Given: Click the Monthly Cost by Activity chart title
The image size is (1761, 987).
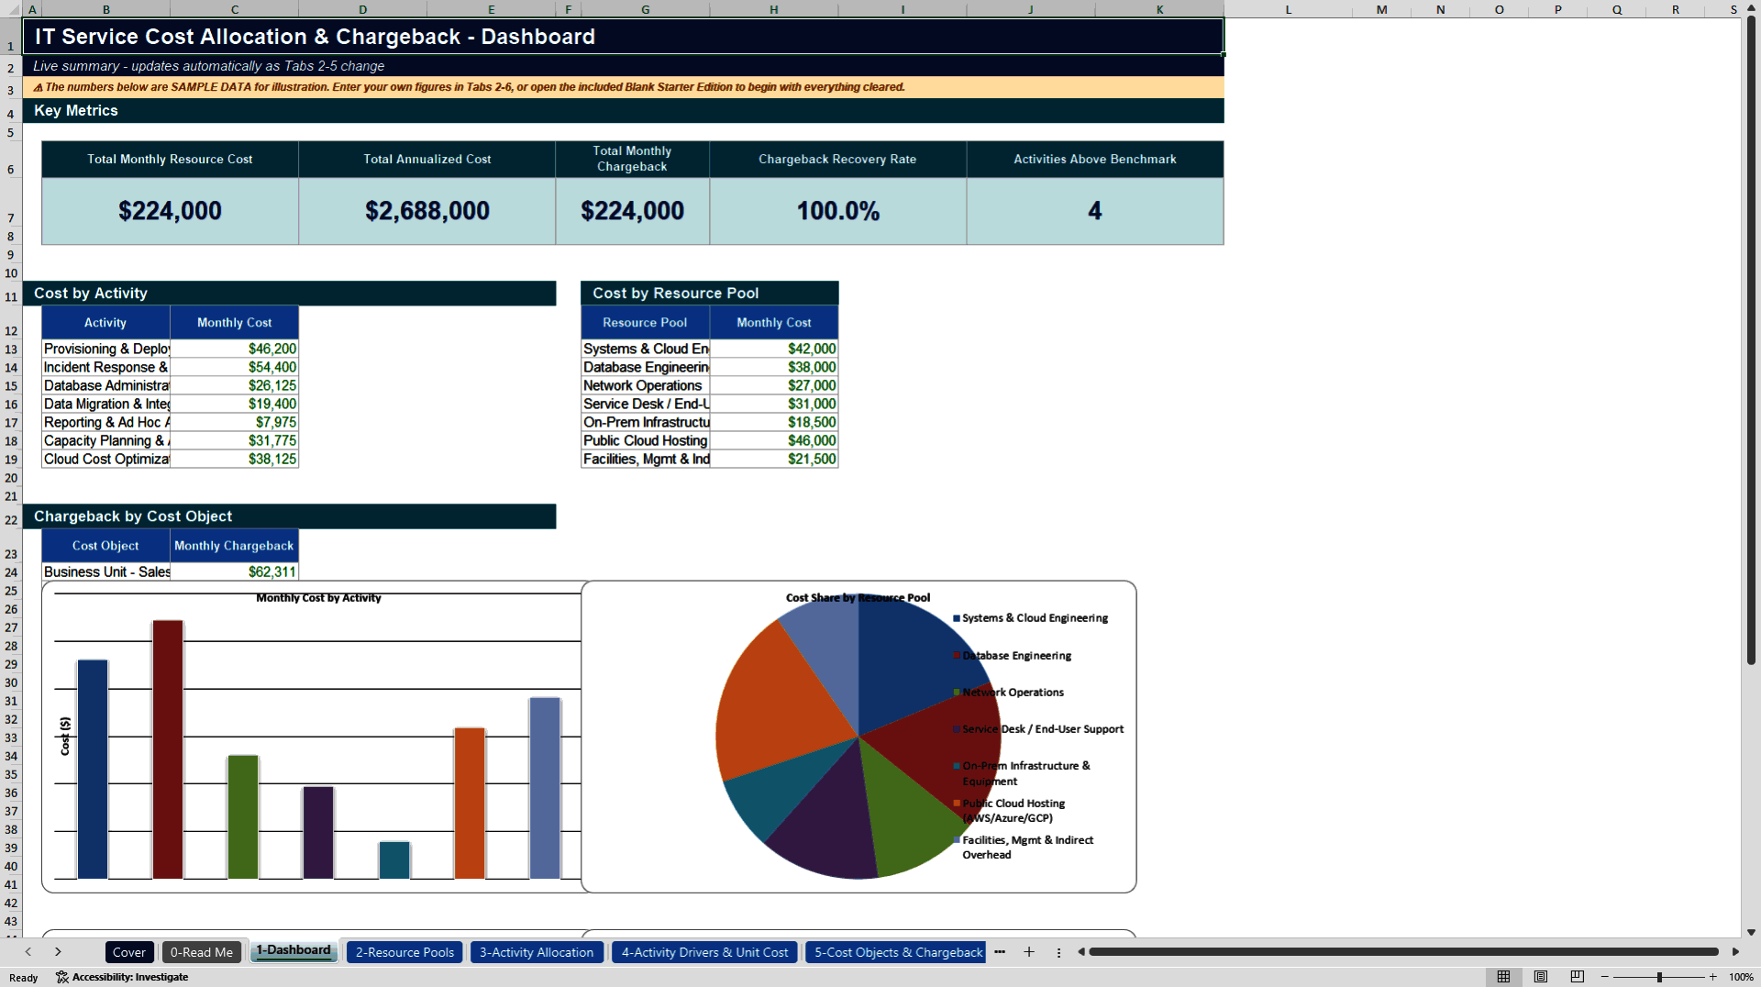Looking at the screenshot, I should tap(318, 598).
